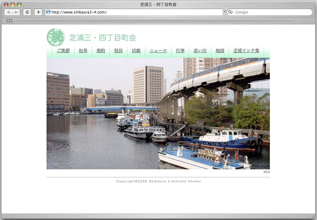Select the 行事 menu item
This screenshot has height=220, width=317.
click(180, 51)
